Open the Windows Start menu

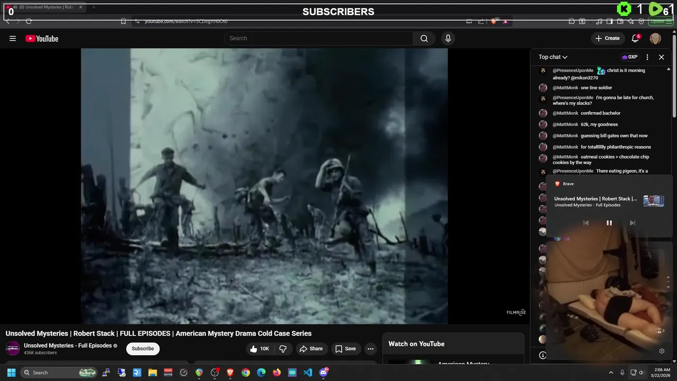click(11, 373)
